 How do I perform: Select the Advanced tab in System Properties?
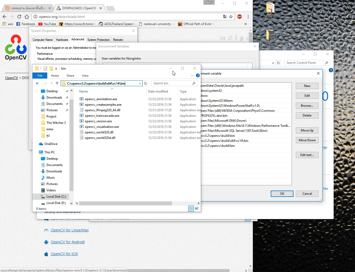(x=77, y=39)
